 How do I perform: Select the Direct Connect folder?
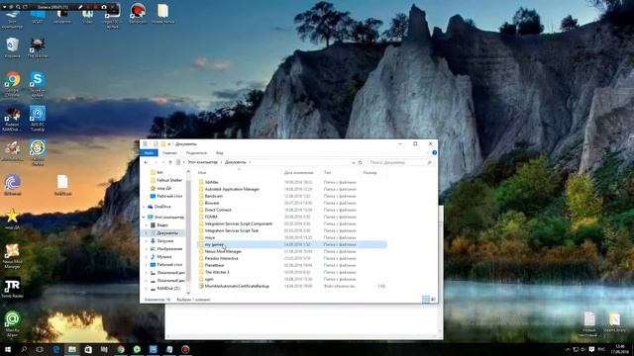click(218, 210)
